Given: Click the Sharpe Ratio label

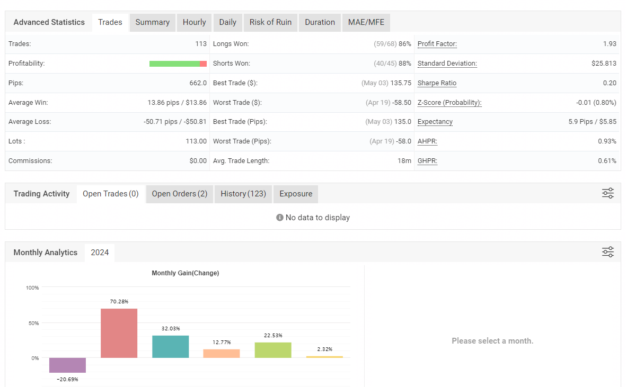Looking at the screenshot, I should [437, 83].
